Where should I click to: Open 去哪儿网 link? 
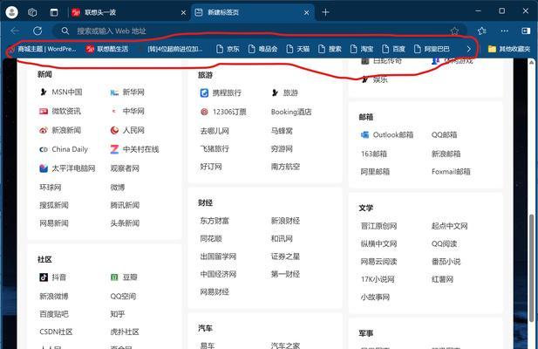click(x=215, y=131)
